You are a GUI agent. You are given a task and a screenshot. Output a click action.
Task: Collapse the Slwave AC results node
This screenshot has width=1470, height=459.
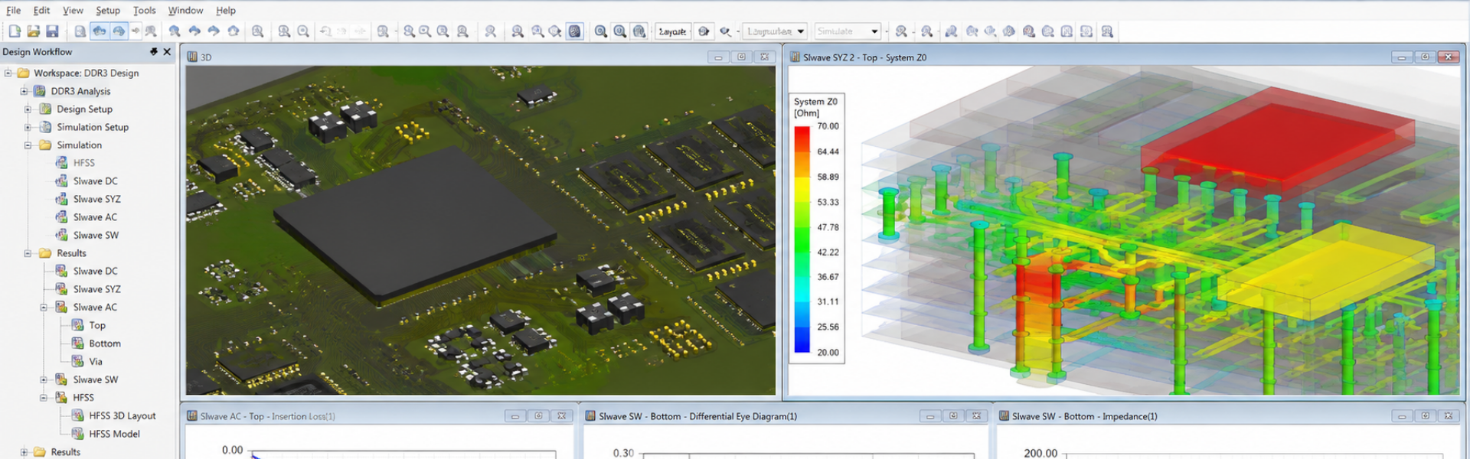(x=44, y=308)
